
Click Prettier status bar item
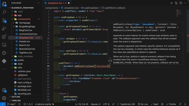point(171,104)
